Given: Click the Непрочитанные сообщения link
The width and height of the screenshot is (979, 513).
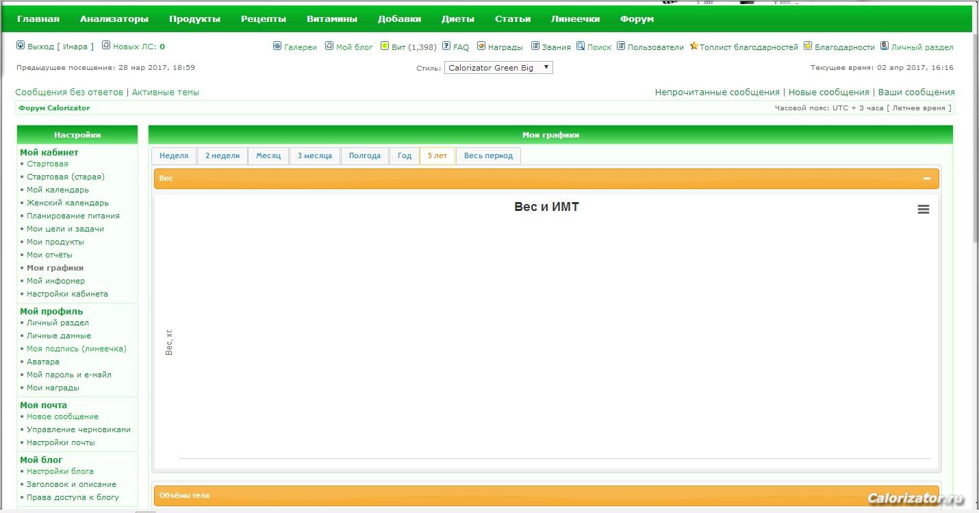Looking at the screenshot, I should (717, 92).
